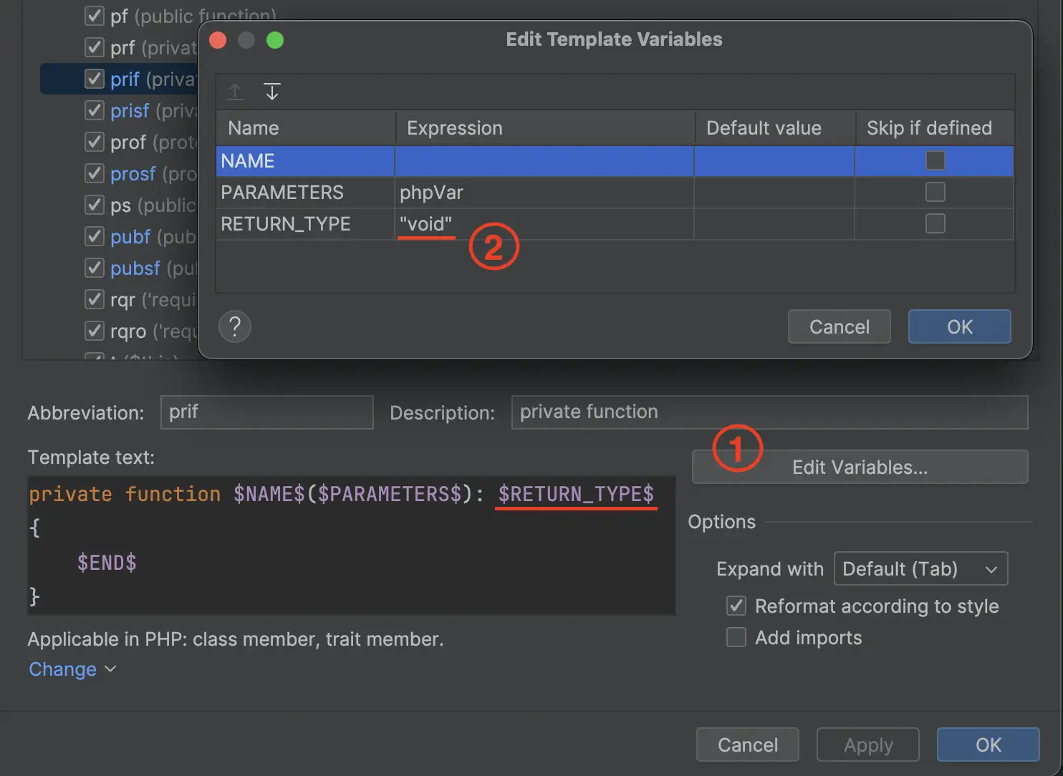Uncheck the rqro template checkbox
The width and height of the screenshot is (1063, 776).
tap(95, 331)
